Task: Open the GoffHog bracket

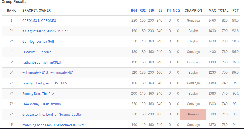Action: [x=28, y=41]
